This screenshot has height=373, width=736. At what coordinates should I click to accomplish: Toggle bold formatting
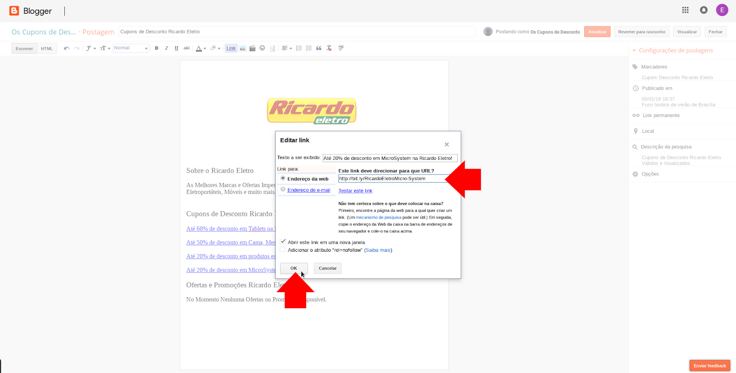point(156,48)
